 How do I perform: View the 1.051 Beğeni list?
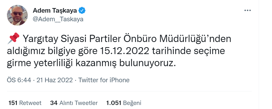pos(124,103)
